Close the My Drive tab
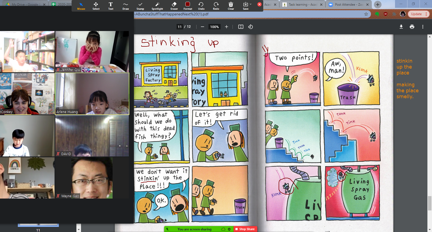The width and height of the screenshot is (432, 232). pyautogui.click(x=44, y=5)
